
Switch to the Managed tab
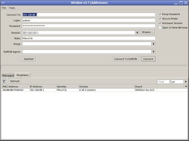pos(8,76)
